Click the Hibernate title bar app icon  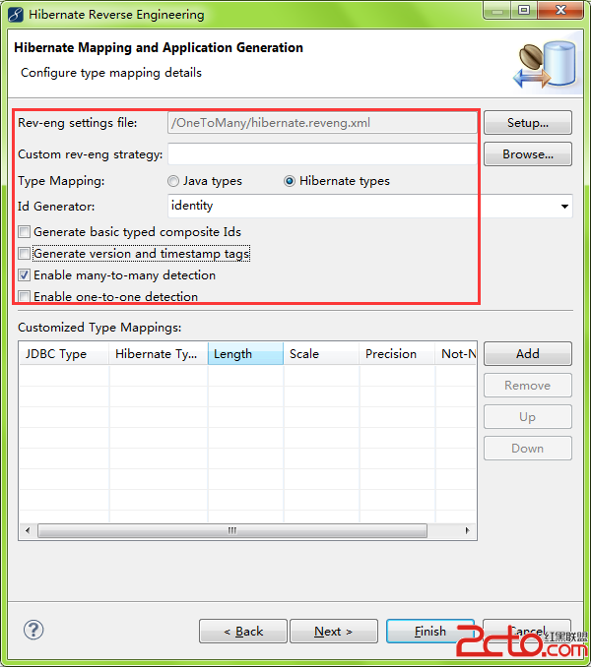click(x=16, y=15)
